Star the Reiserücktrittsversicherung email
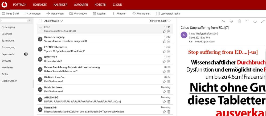This screenshot has height=116, width=266. click(164, 71)
